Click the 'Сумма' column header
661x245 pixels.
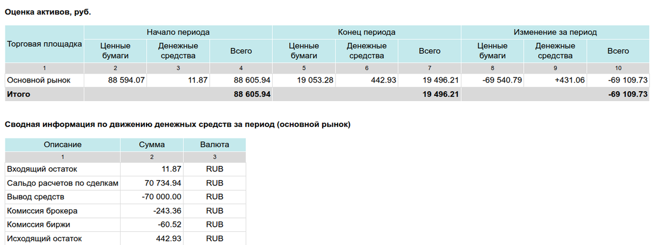click(x=152, y=145)
